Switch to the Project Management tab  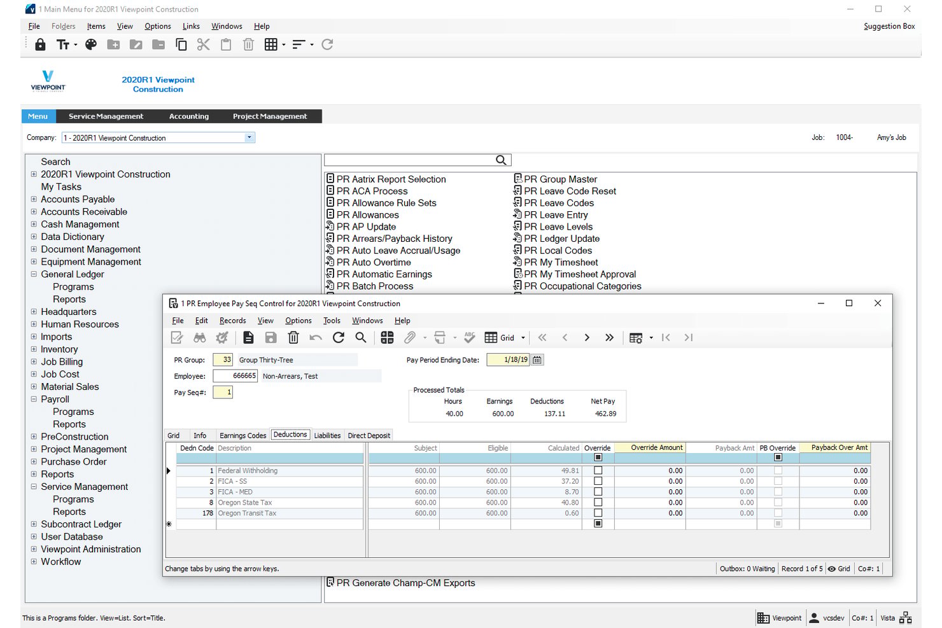pos(270,116)
